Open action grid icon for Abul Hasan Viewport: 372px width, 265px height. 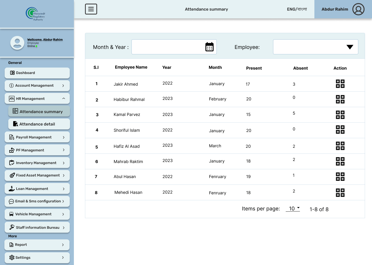click(x=340, y=176)
